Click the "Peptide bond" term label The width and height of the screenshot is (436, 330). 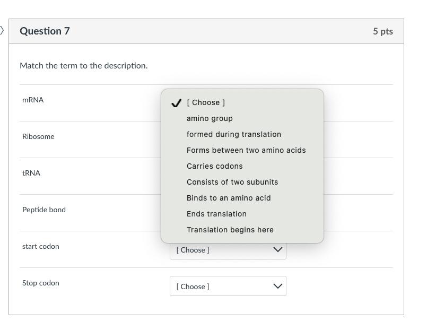click(x=44, y=210)
